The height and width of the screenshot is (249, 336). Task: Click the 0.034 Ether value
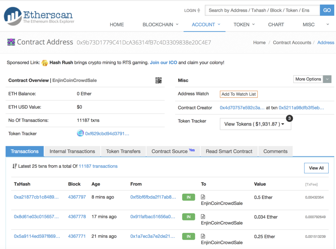point(266,217)
